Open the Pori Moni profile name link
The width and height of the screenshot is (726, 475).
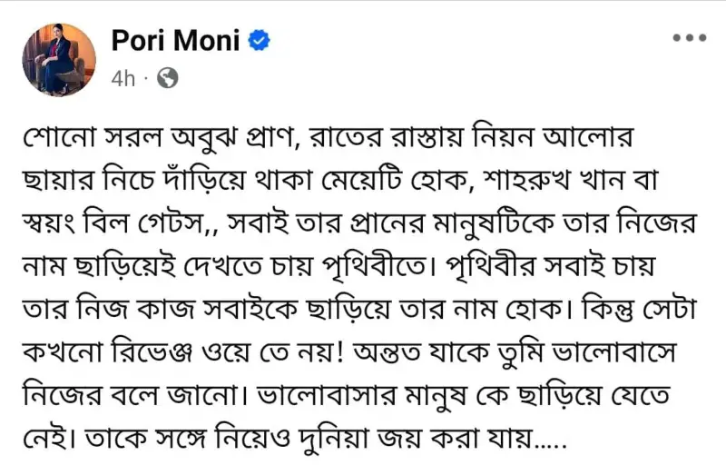coord(175,40)
